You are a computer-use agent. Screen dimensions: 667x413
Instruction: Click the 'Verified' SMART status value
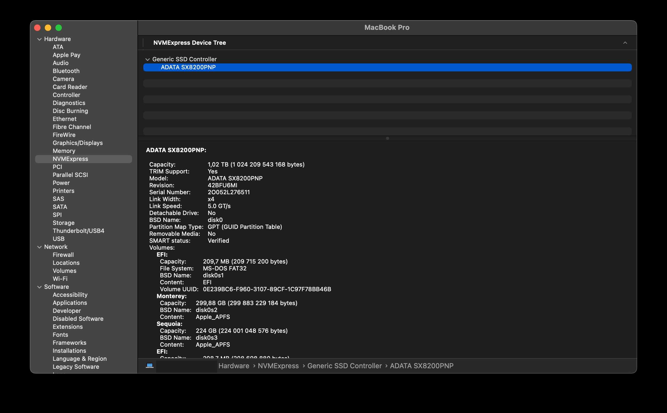click(218, 241)
